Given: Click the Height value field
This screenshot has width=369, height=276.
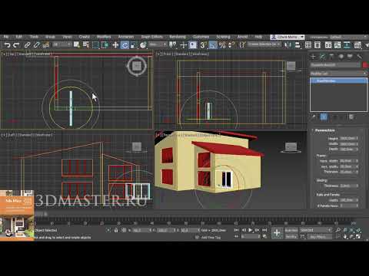Looking at the screenshot, I should pos(347,138).
